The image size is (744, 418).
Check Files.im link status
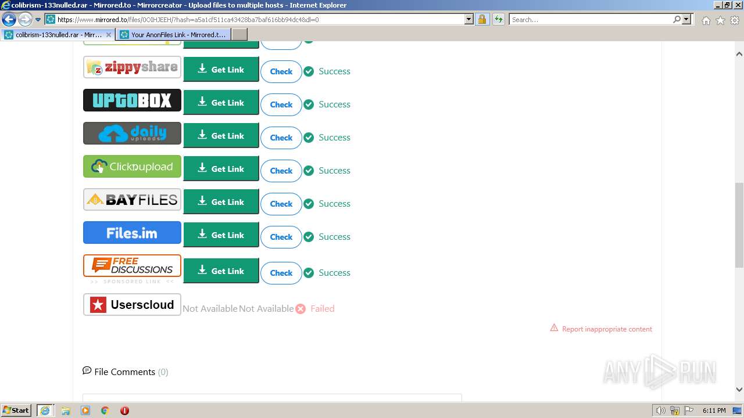pyautogui.click(x=281, y=237)
